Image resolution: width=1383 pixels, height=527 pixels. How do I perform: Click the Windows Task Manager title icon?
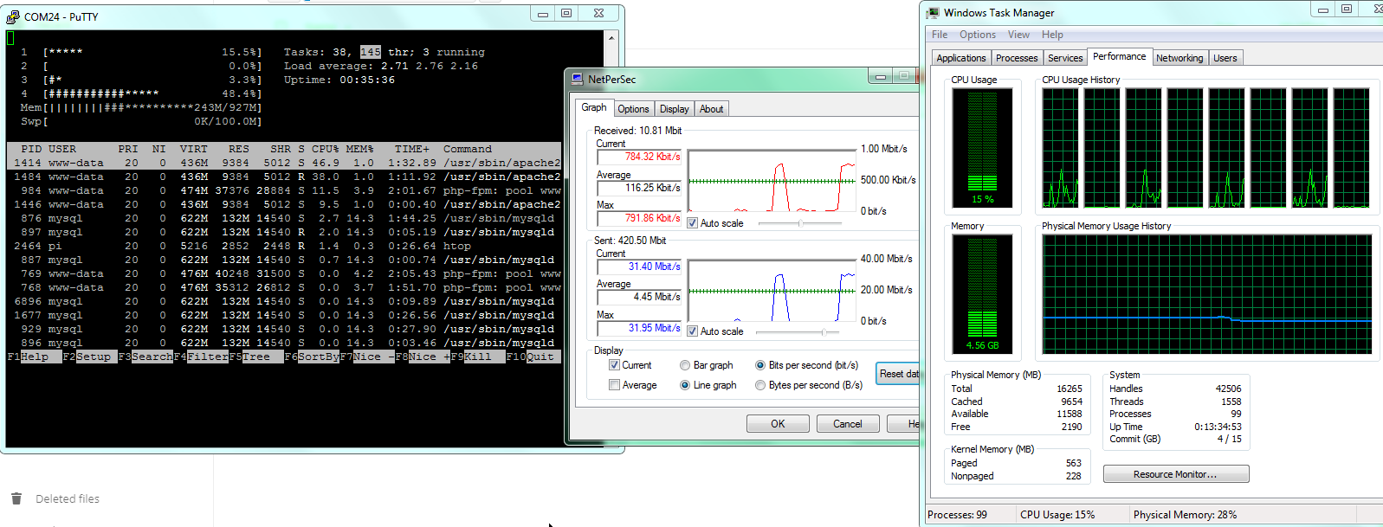click(x=933, y=13)
